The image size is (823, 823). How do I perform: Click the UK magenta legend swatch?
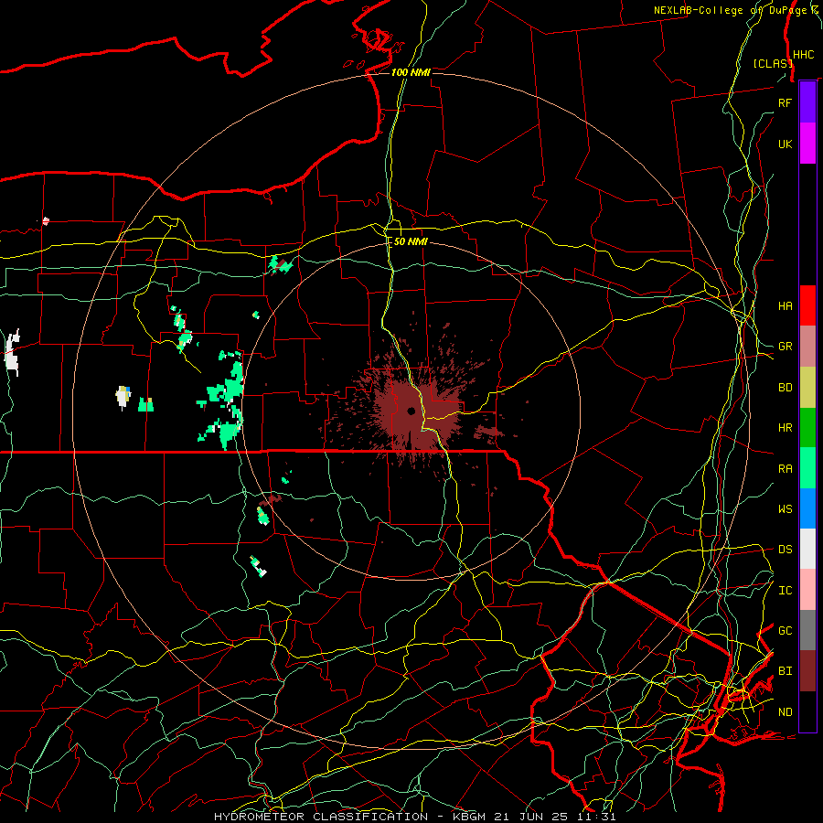coord(807,143)
